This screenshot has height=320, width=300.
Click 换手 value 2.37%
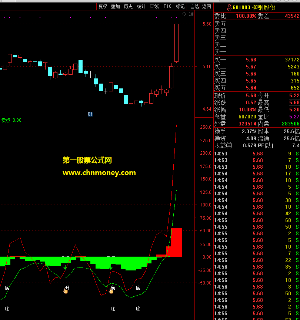click(249, 131)
